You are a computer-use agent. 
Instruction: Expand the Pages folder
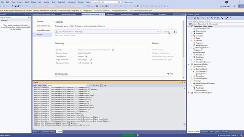click(x=191, y=38)
